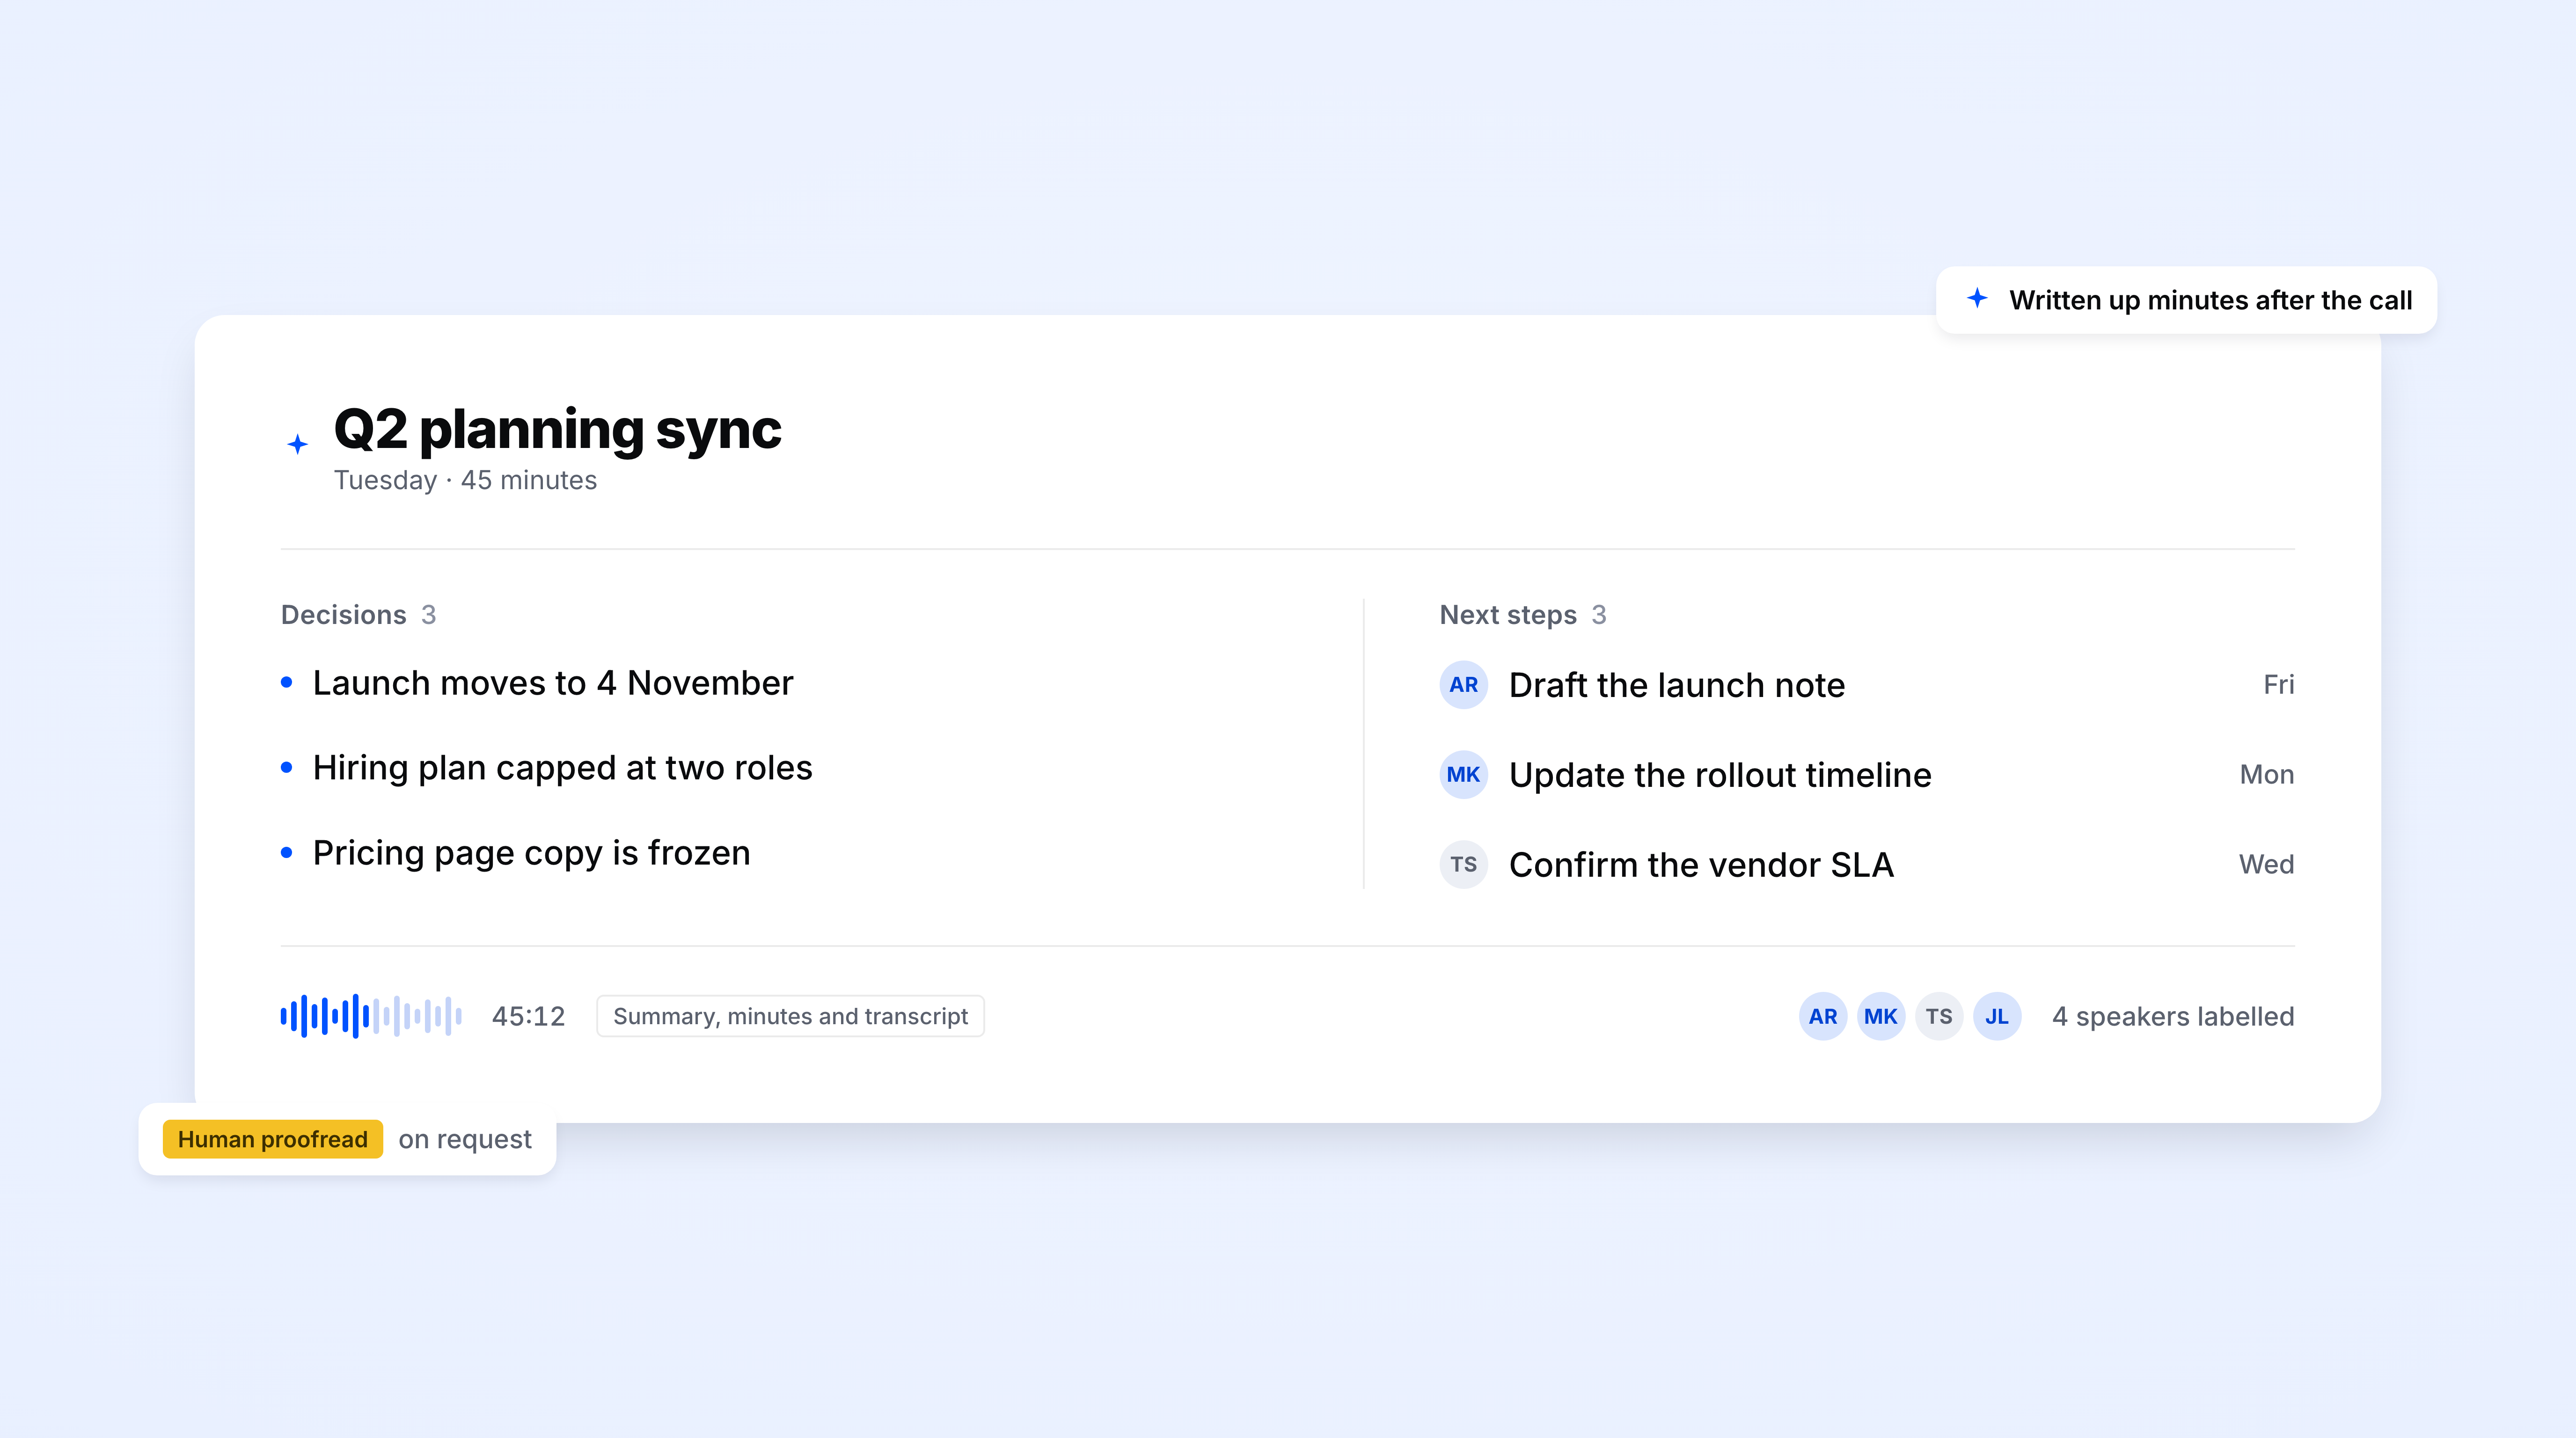
Task: Click the "Tuesday · 45 minutes" subtitle
Action: [x=465, y=481]
